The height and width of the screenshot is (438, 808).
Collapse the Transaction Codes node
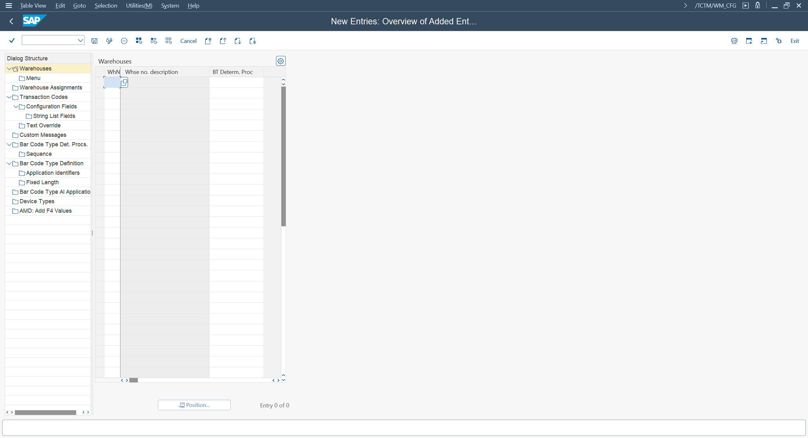(x=9, y=97)
